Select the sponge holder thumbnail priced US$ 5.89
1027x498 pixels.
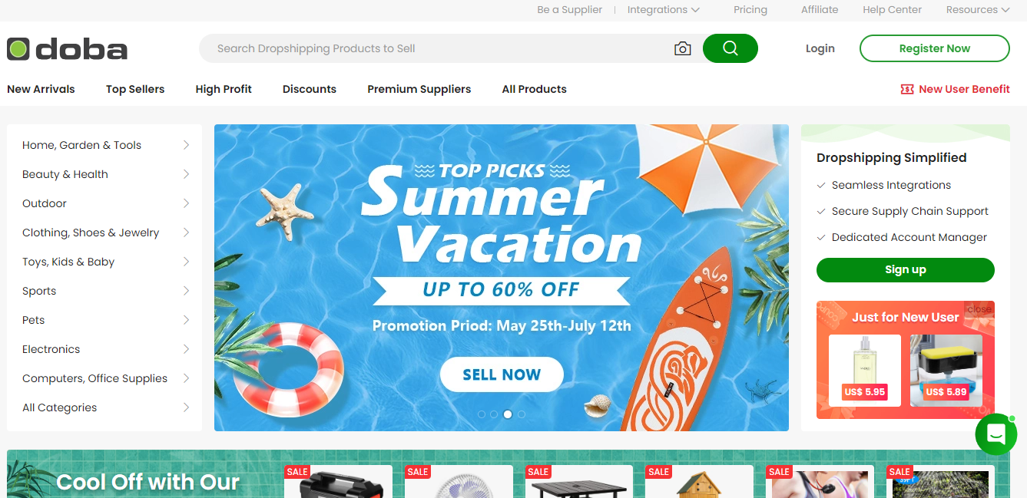(x=946, y=370)
